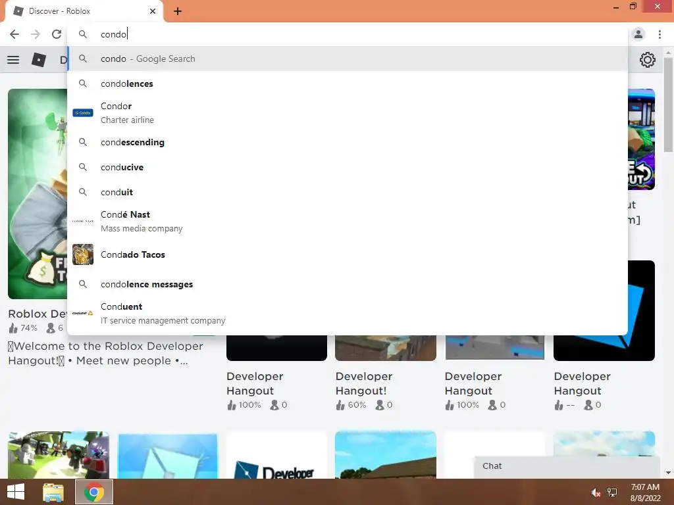Pick the Conduent IT service suggestion
This screenshot has height=505, width=674.
[x=348, y=314]
